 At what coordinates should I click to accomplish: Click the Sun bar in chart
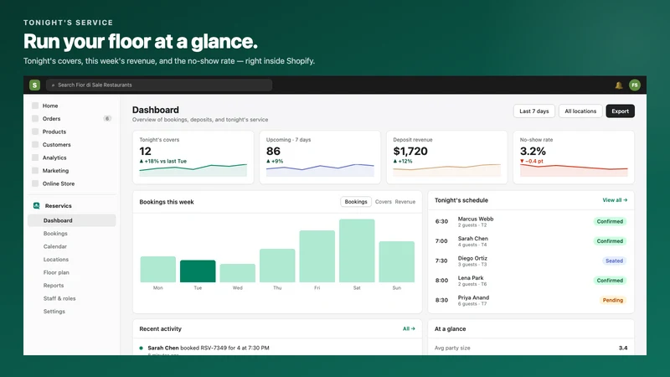396,262
